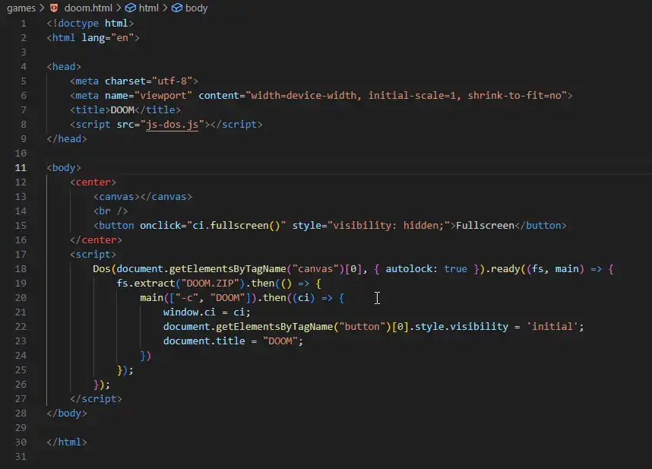Screen dimensions: 652x469
Task: Click the Dos function call
Action: 102,269
